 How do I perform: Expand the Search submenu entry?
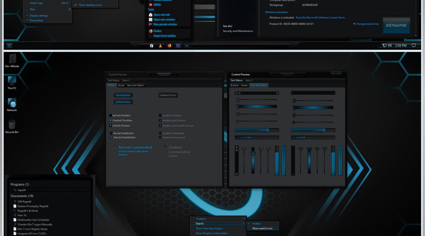coord(218,224)
